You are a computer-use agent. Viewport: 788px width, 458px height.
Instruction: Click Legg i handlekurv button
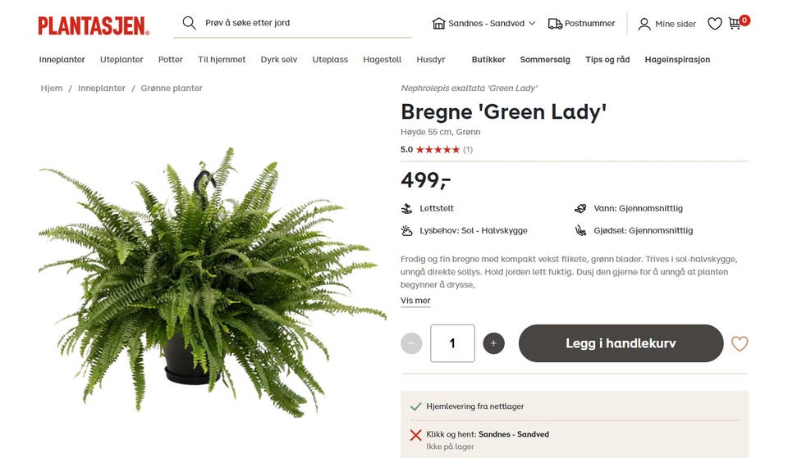[621, 343]
